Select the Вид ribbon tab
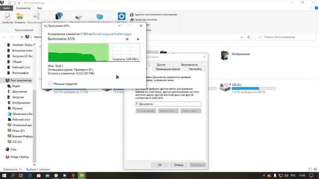Image resolution: width=319 pixels, height=179 pixels. (39, 8)
